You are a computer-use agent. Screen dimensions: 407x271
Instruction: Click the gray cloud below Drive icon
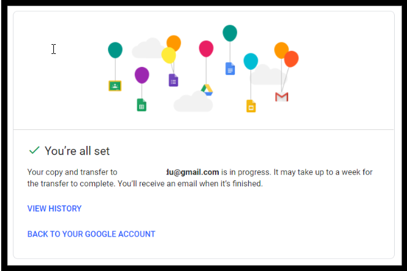pyautogui.click(x=193, y=102)
